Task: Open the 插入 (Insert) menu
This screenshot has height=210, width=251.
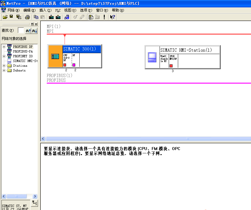Action: click(x=45, y=10)
